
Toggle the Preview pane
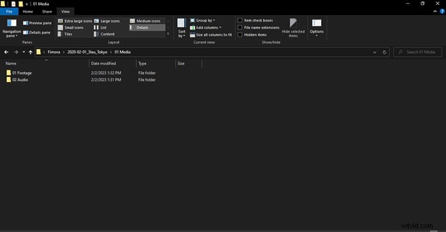click(37, 23)
